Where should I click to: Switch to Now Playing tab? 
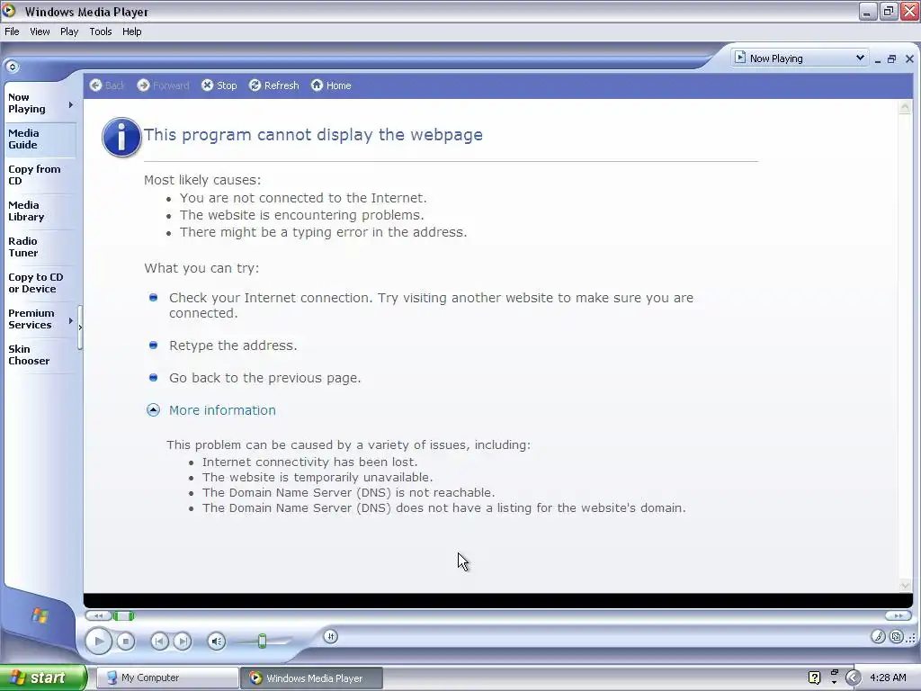click(35, 103)
